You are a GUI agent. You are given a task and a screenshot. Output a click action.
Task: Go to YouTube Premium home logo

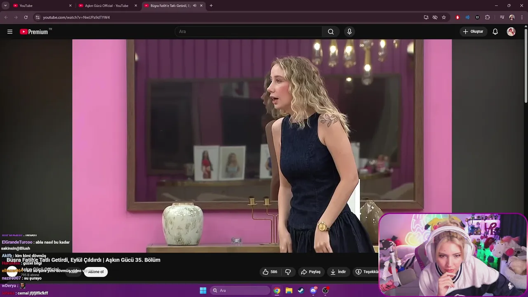pyautogui.click(x=34, y=32)
